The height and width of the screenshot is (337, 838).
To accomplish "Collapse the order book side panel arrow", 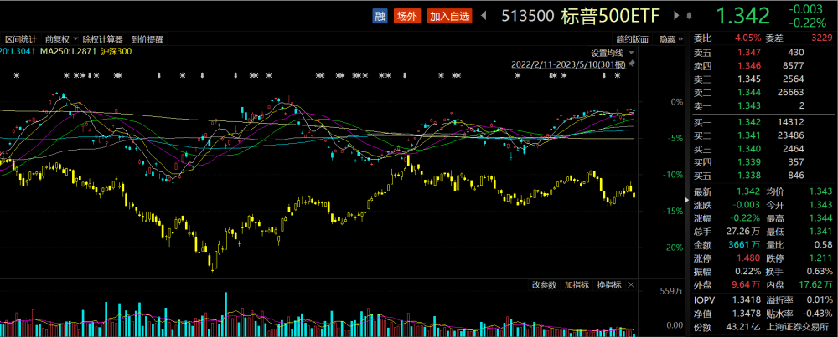I will coord(687,200).
